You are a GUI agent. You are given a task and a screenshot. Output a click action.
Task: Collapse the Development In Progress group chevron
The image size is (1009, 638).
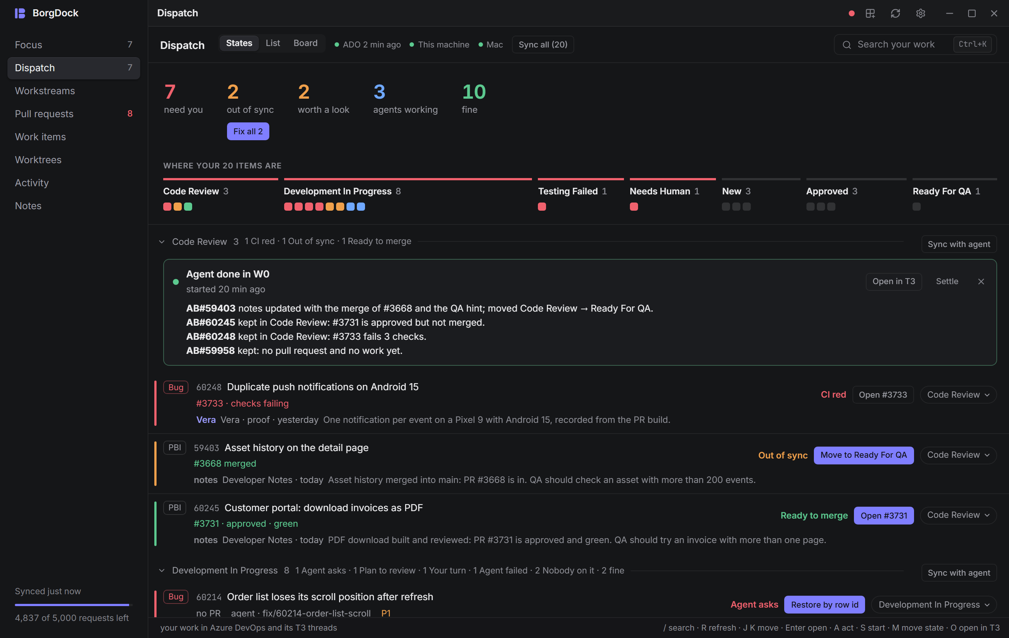pos(162,570)
